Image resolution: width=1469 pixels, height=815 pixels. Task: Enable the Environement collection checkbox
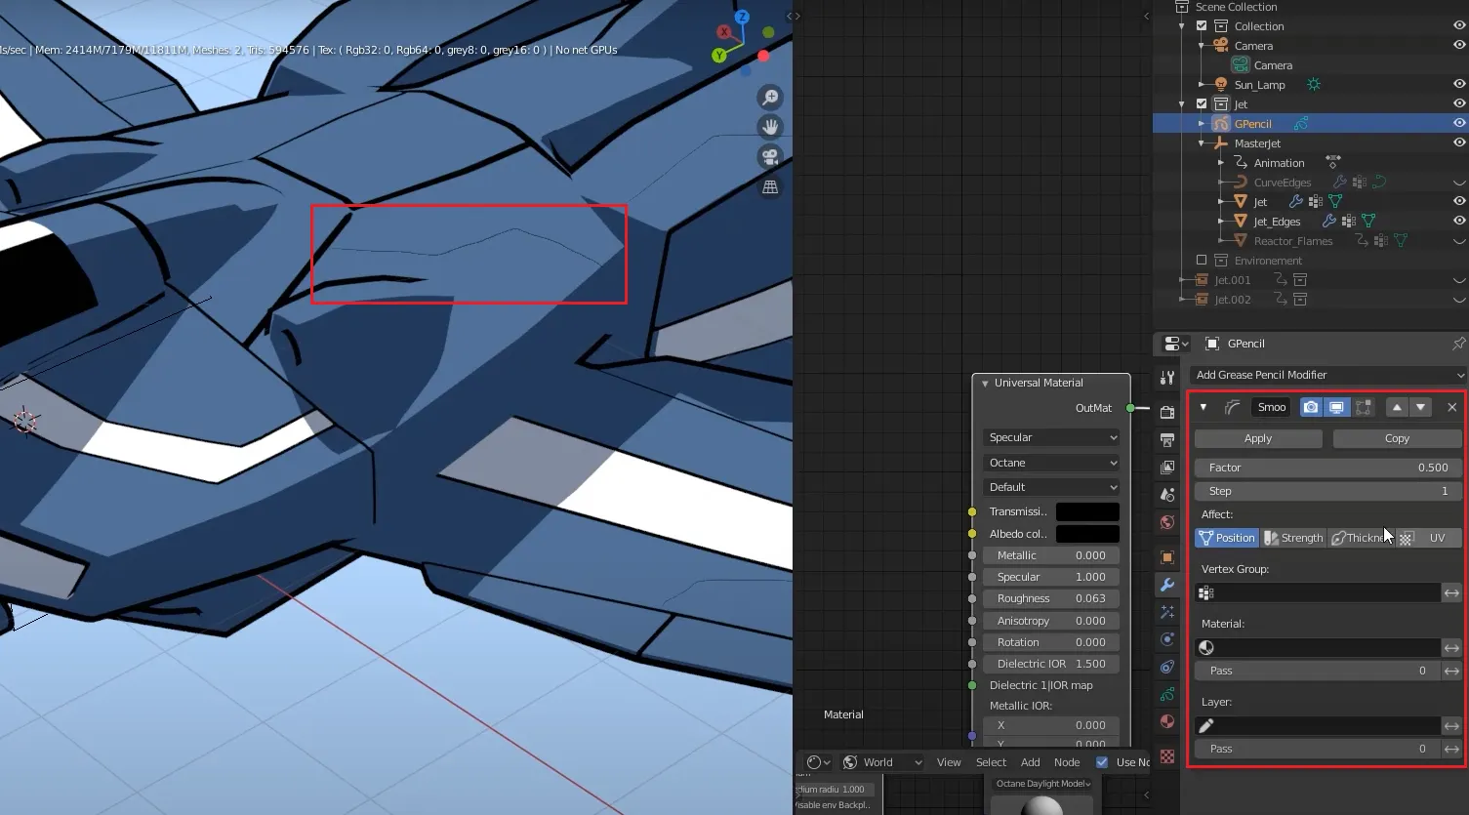point(1202,261)
